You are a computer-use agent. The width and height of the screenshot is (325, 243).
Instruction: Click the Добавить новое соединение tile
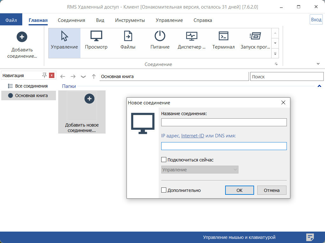pos(82,112)
